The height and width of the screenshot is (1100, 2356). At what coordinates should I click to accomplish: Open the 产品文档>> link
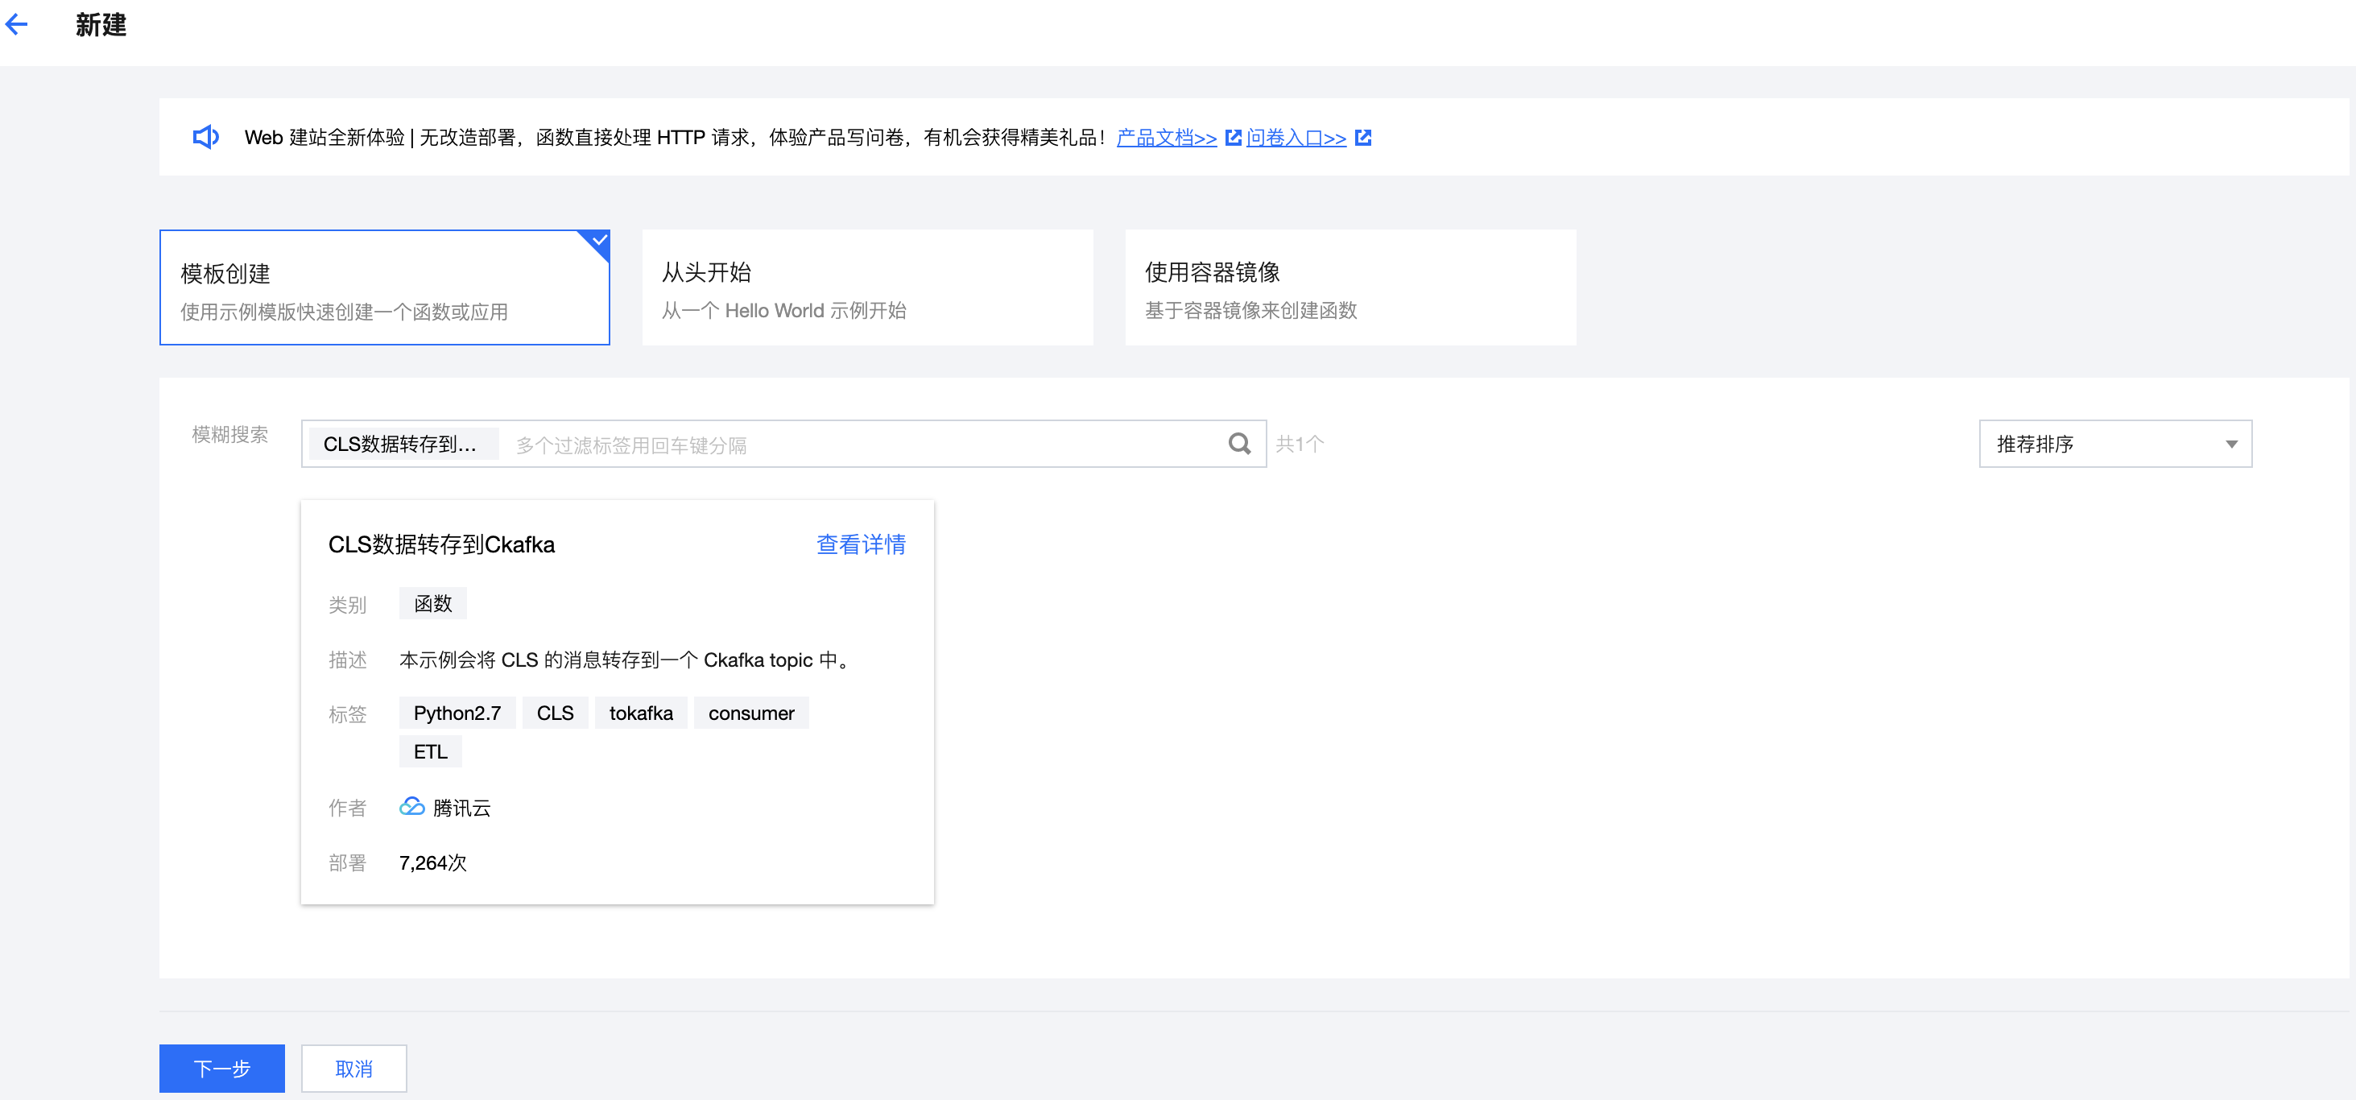pos(1166,137)
